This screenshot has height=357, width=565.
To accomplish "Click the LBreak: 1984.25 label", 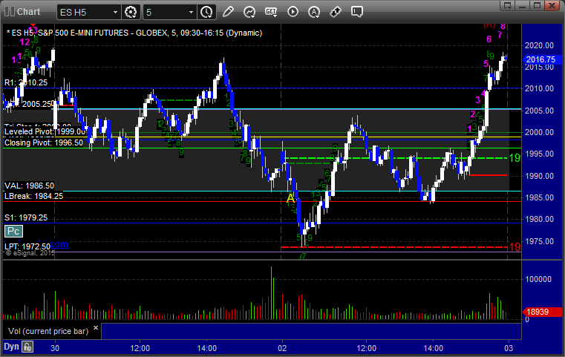I will 33,197.
